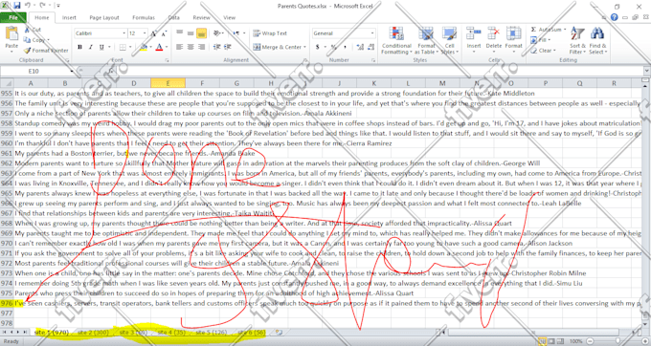Open Conditional Formatting menu
Viewport: 651px width, 346px height.
point(396,40)
